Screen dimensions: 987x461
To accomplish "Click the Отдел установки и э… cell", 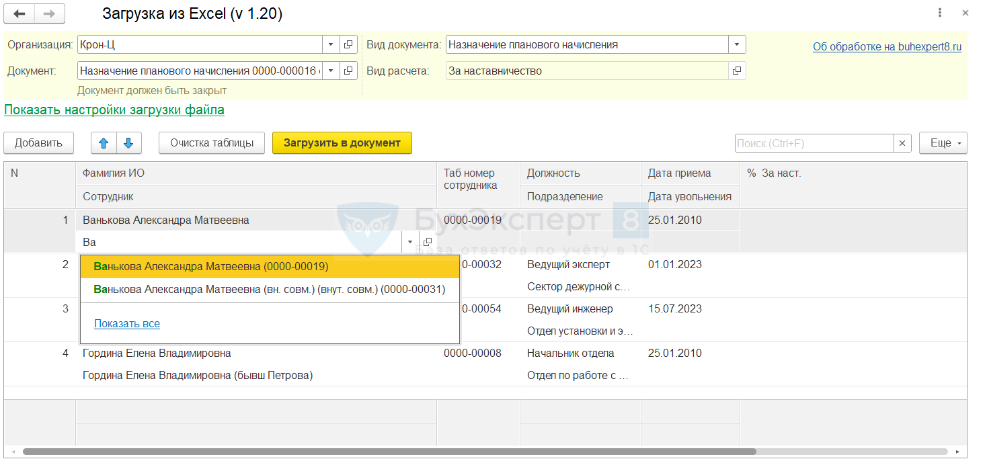I will coord(580,331).
